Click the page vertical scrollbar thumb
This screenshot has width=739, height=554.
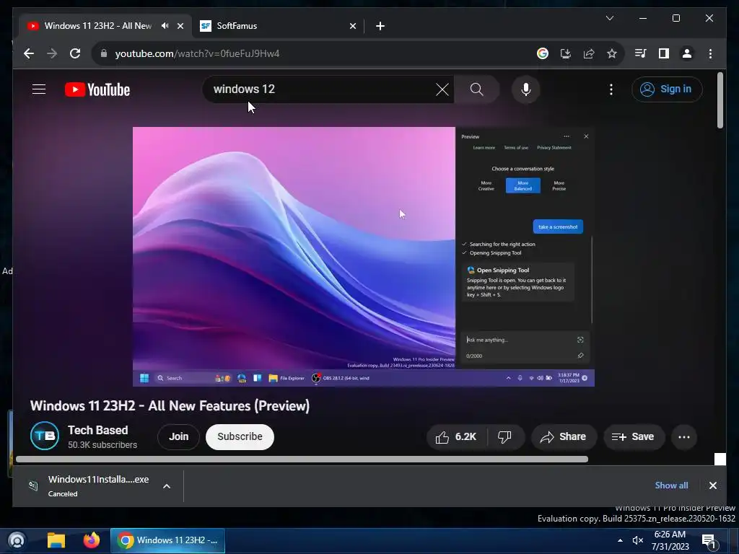click(x=720, y=100)
